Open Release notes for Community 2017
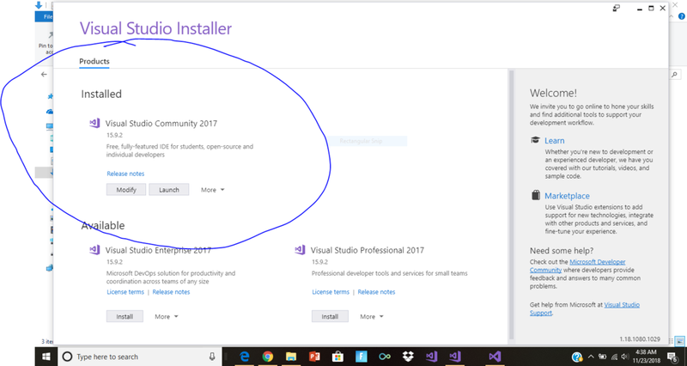Viewport: 687px width, 366px height. point(125,174)
